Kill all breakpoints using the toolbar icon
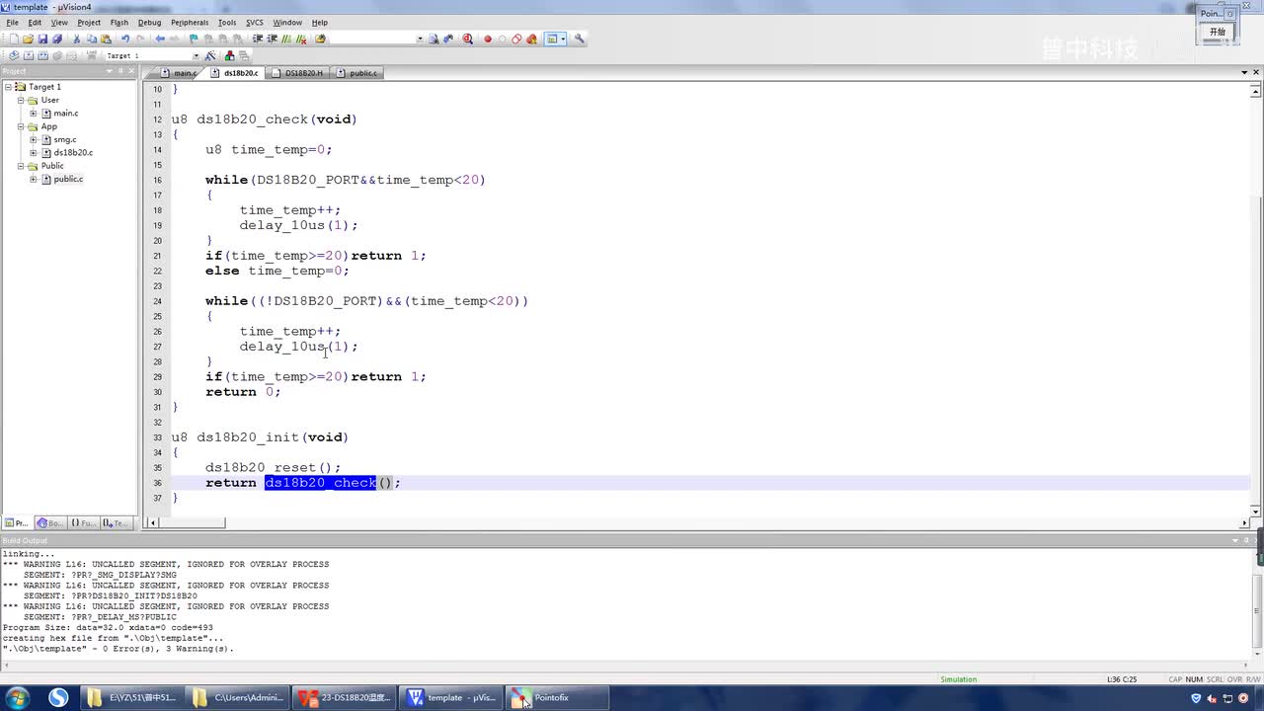The image size is (1264, 711). tap(531, 39)
